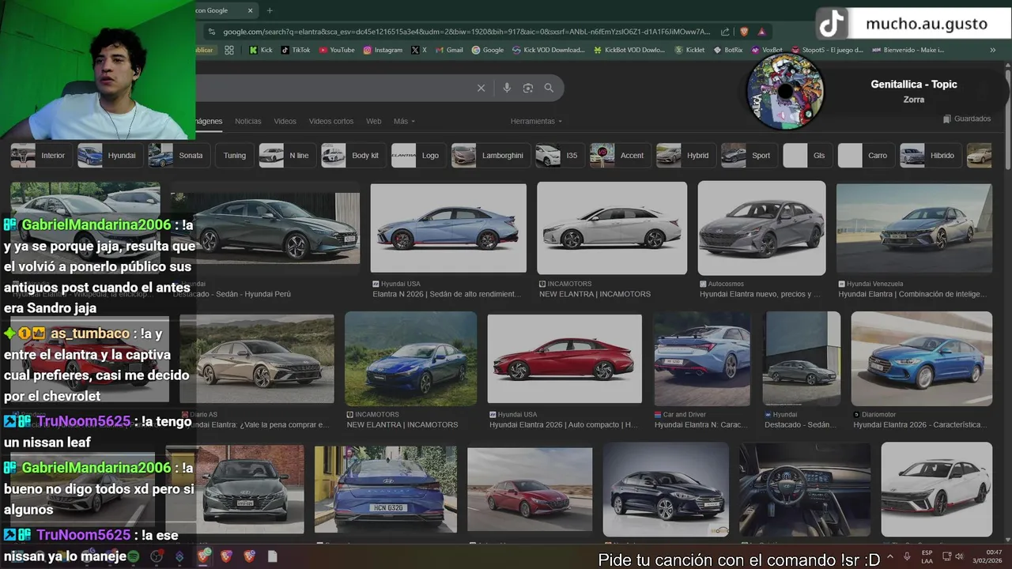Open the BotRix bookmark
Viewport: 1012px width, 569px height.
728,50
